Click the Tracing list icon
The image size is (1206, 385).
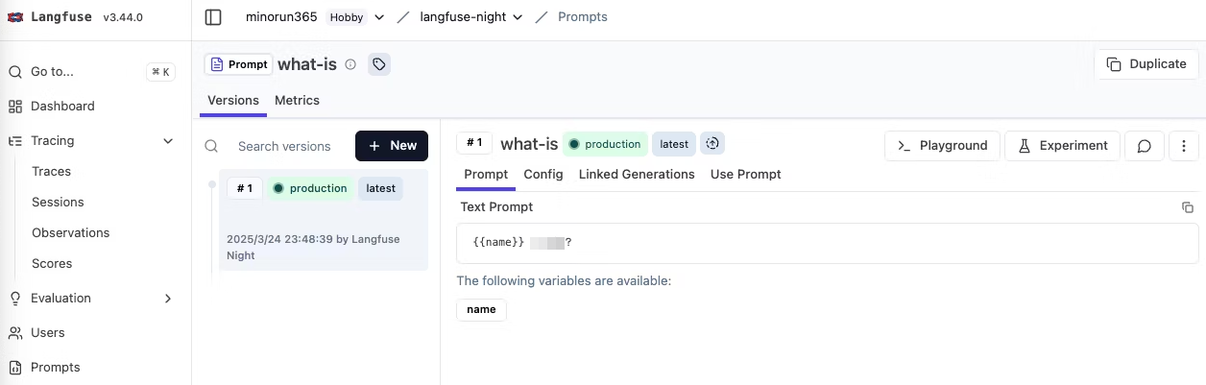15,140
